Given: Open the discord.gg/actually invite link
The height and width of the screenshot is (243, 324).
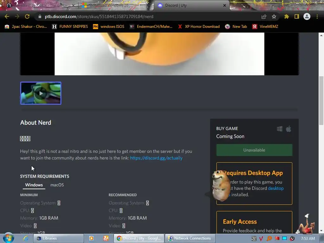Looking at the screenshot, I should tap(156, 158).
